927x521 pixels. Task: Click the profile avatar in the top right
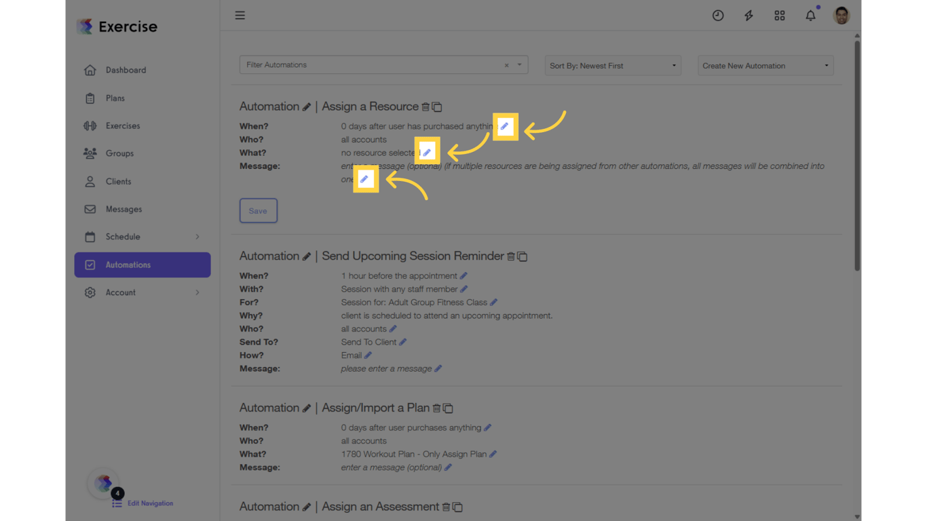click(841, 15)
